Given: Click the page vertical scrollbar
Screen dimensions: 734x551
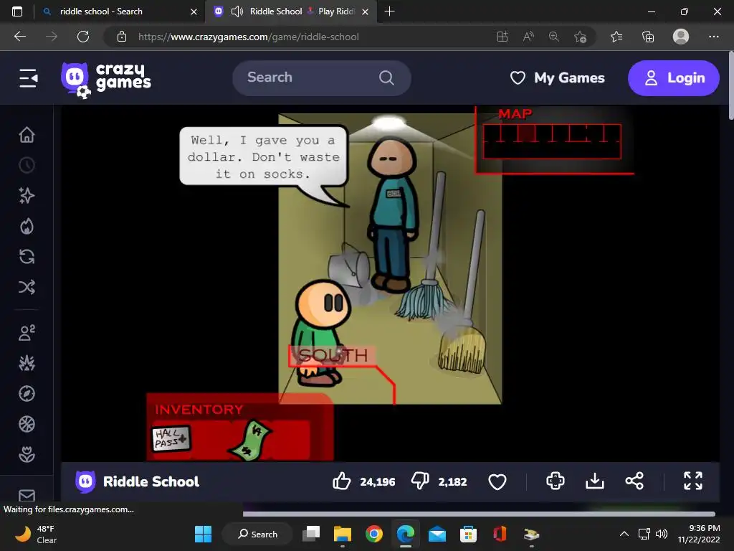Looking at the screenshot, I should (x=730, y=87).
